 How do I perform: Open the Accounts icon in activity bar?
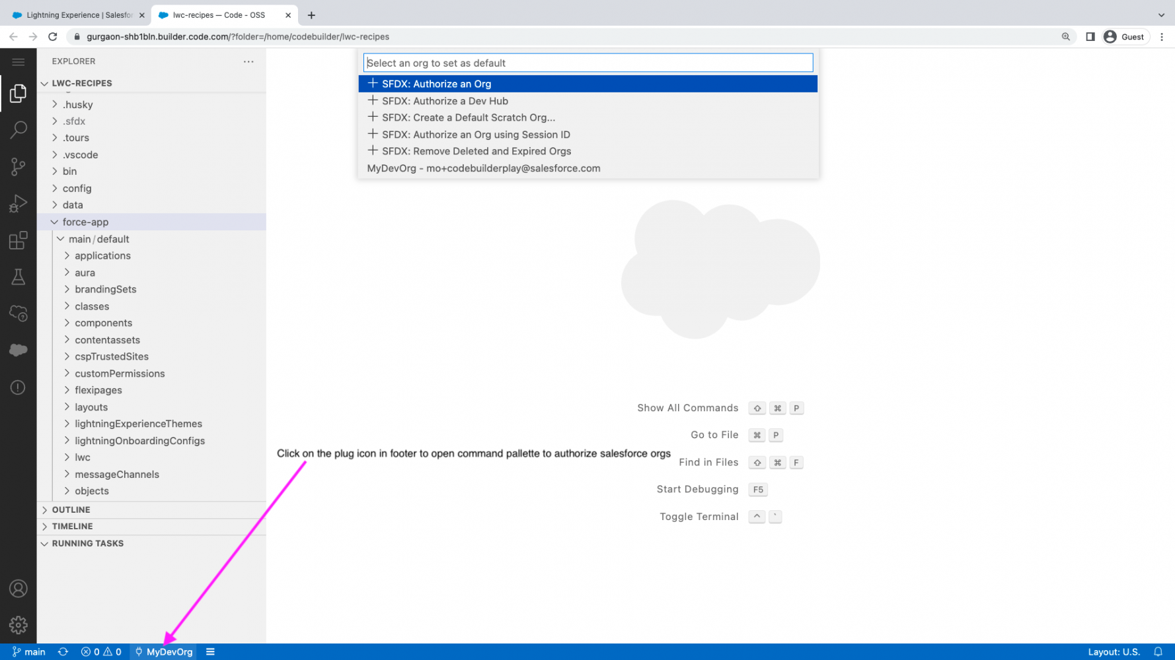point(19,589)
